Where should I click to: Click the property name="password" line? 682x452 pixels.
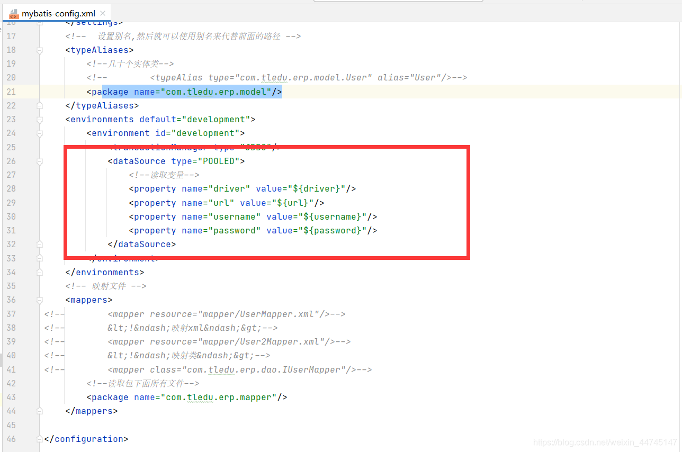[x=253, y=230]
